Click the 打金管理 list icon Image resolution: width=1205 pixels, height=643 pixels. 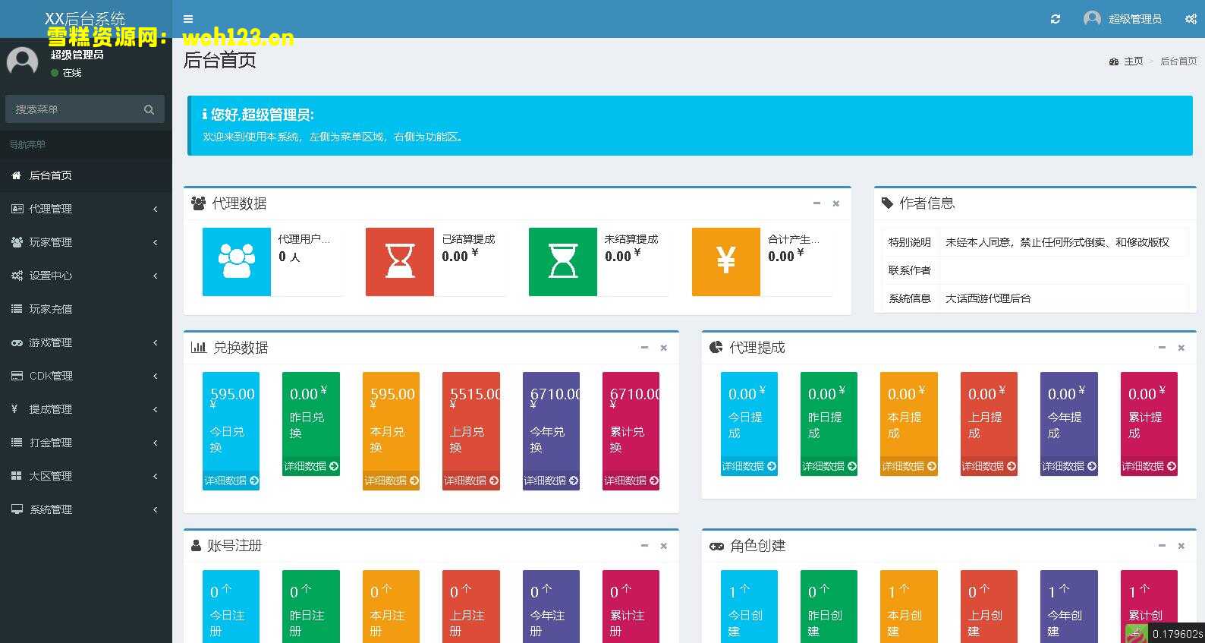coord(17,443)
